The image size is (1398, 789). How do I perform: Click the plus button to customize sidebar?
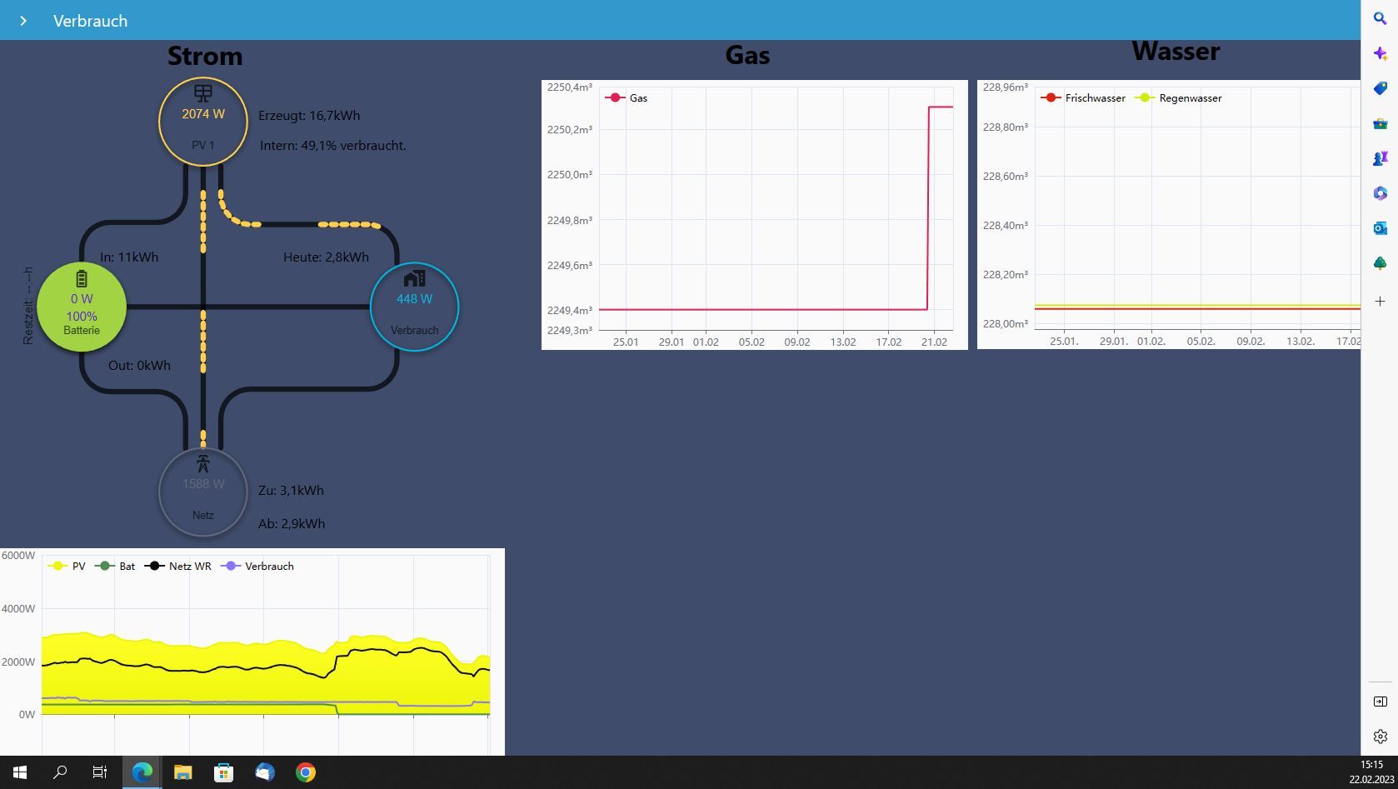(1380, 302)
